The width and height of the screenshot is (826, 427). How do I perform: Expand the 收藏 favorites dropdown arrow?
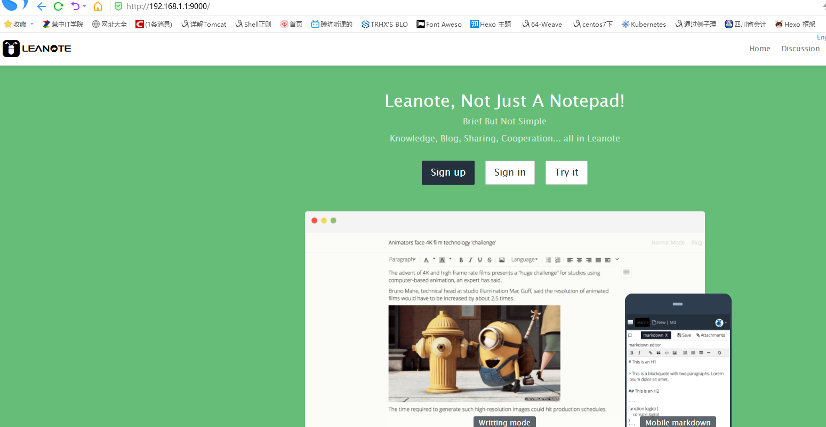(31, 24)
